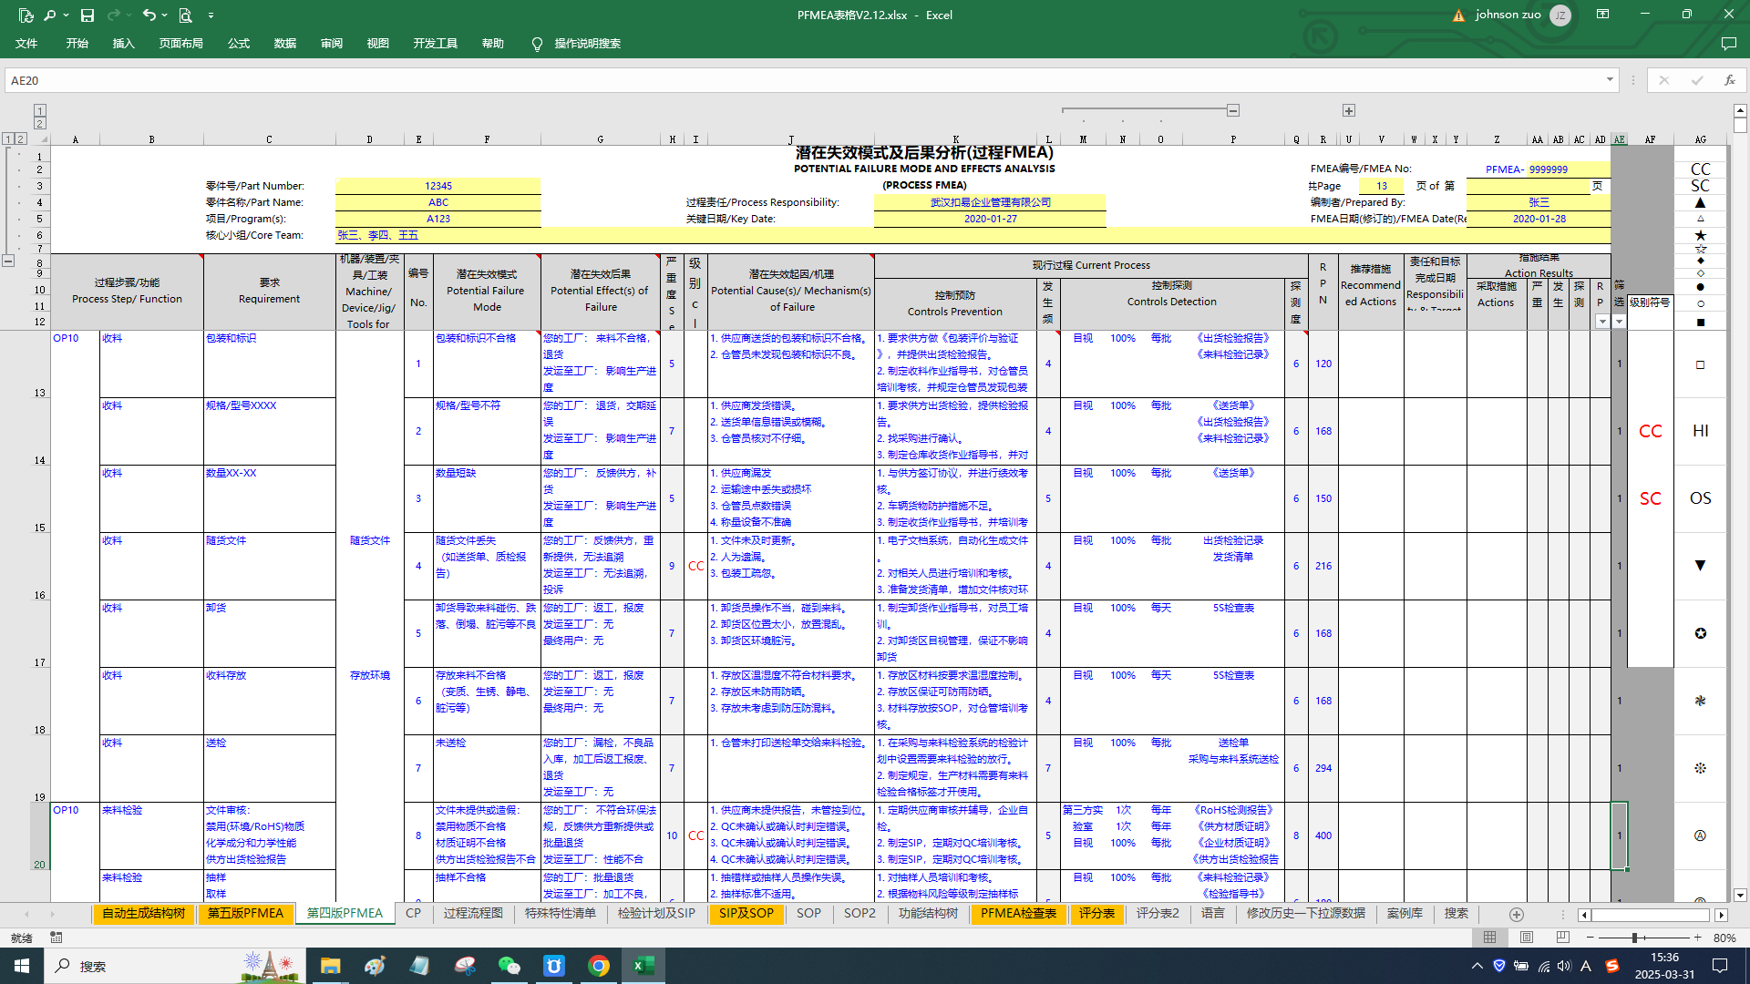The height and width of the screenshot is (984, 1750).
Task: Click the Print Preview icon in the quick access toolbar
Action: pos(185,15)
